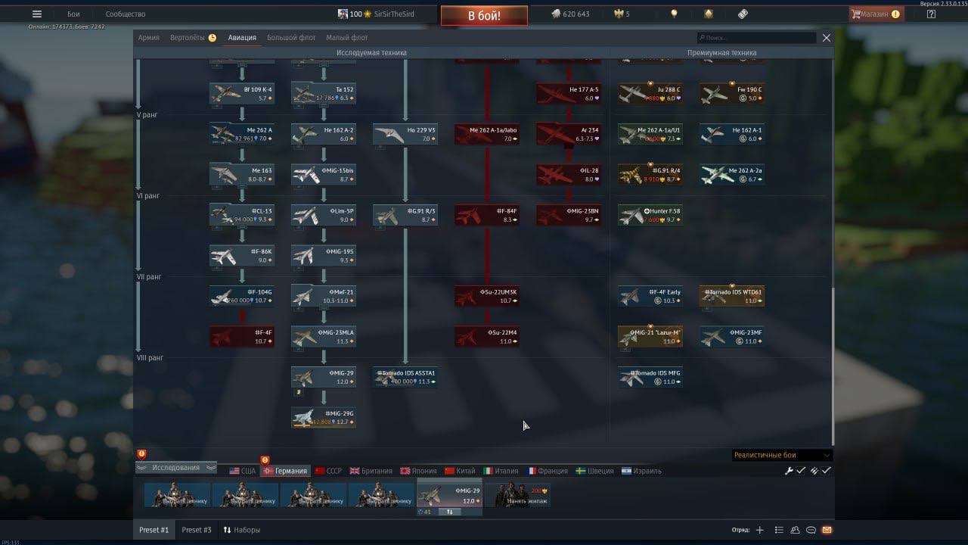Switch to the Малый флот tab
Screen dimensions: 968x545
click(x=347, y=38)
